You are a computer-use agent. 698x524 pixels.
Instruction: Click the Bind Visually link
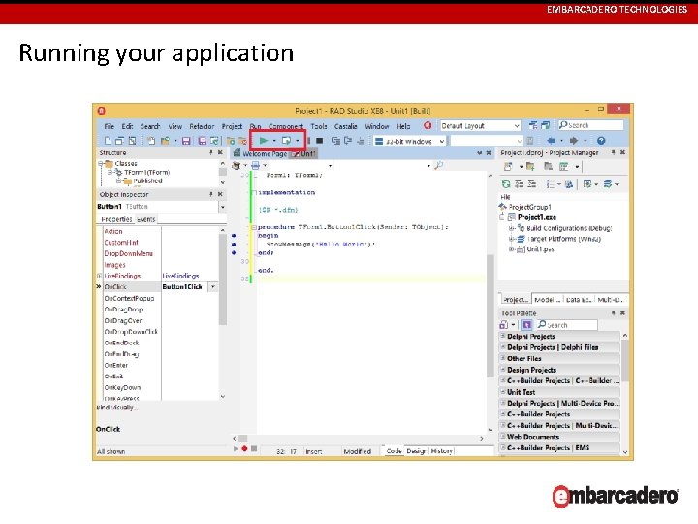[117, 408]
